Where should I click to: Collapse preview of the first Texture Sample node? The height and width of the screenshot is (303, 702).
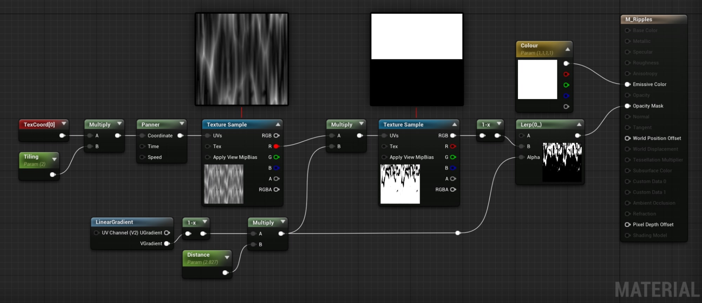(278, 124)
